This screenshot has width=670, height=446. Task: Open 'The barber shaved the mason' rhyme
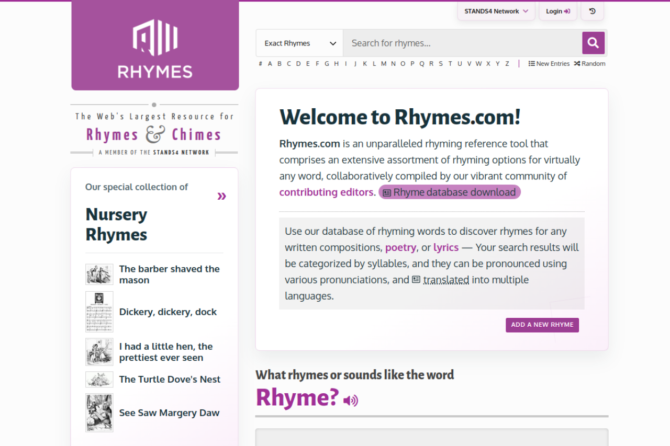(169, 275)
